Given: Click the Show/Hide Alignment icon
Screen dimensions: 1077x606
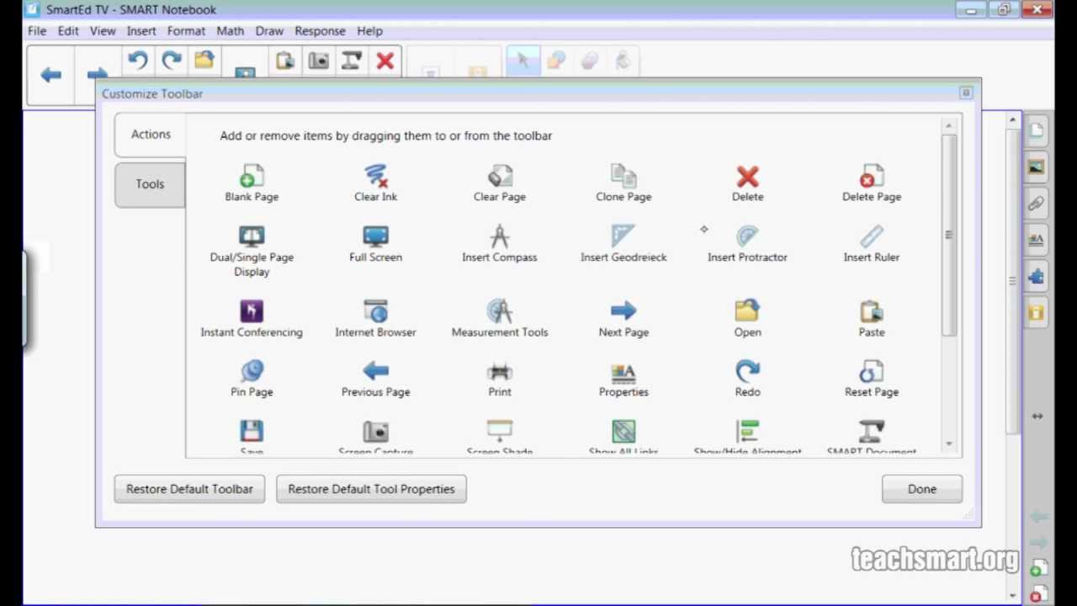Looking at the screenshot, I should [747, 431].
